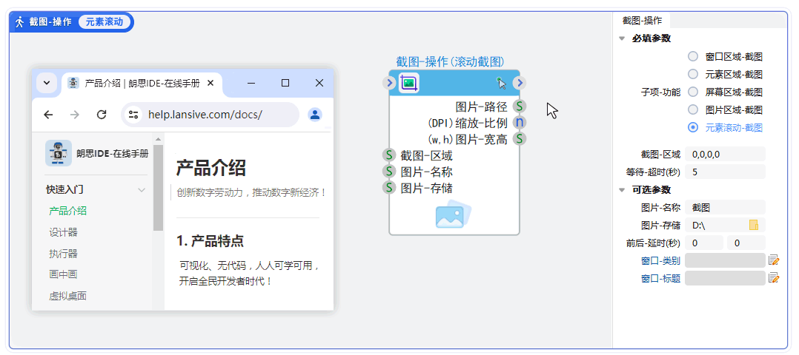Open 画中画 sidebar link
This screenshot has height=355, width=799.
(x=63, y=274)
